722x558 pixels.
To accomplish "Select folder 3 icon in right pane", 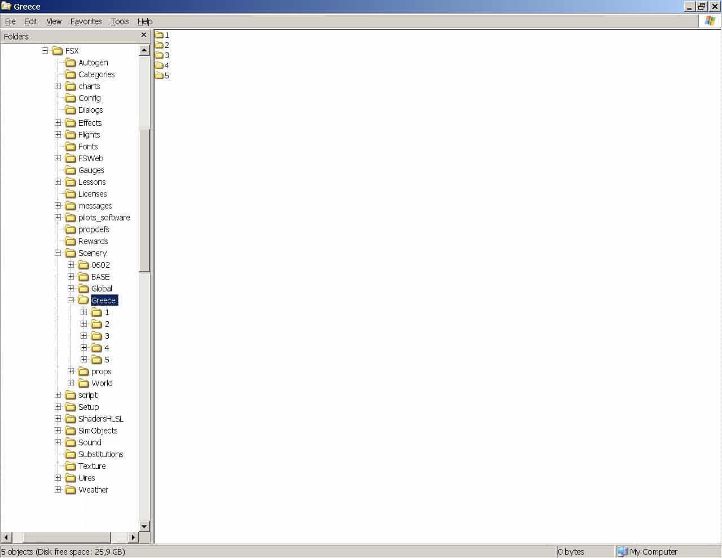I will coord(159,55).
